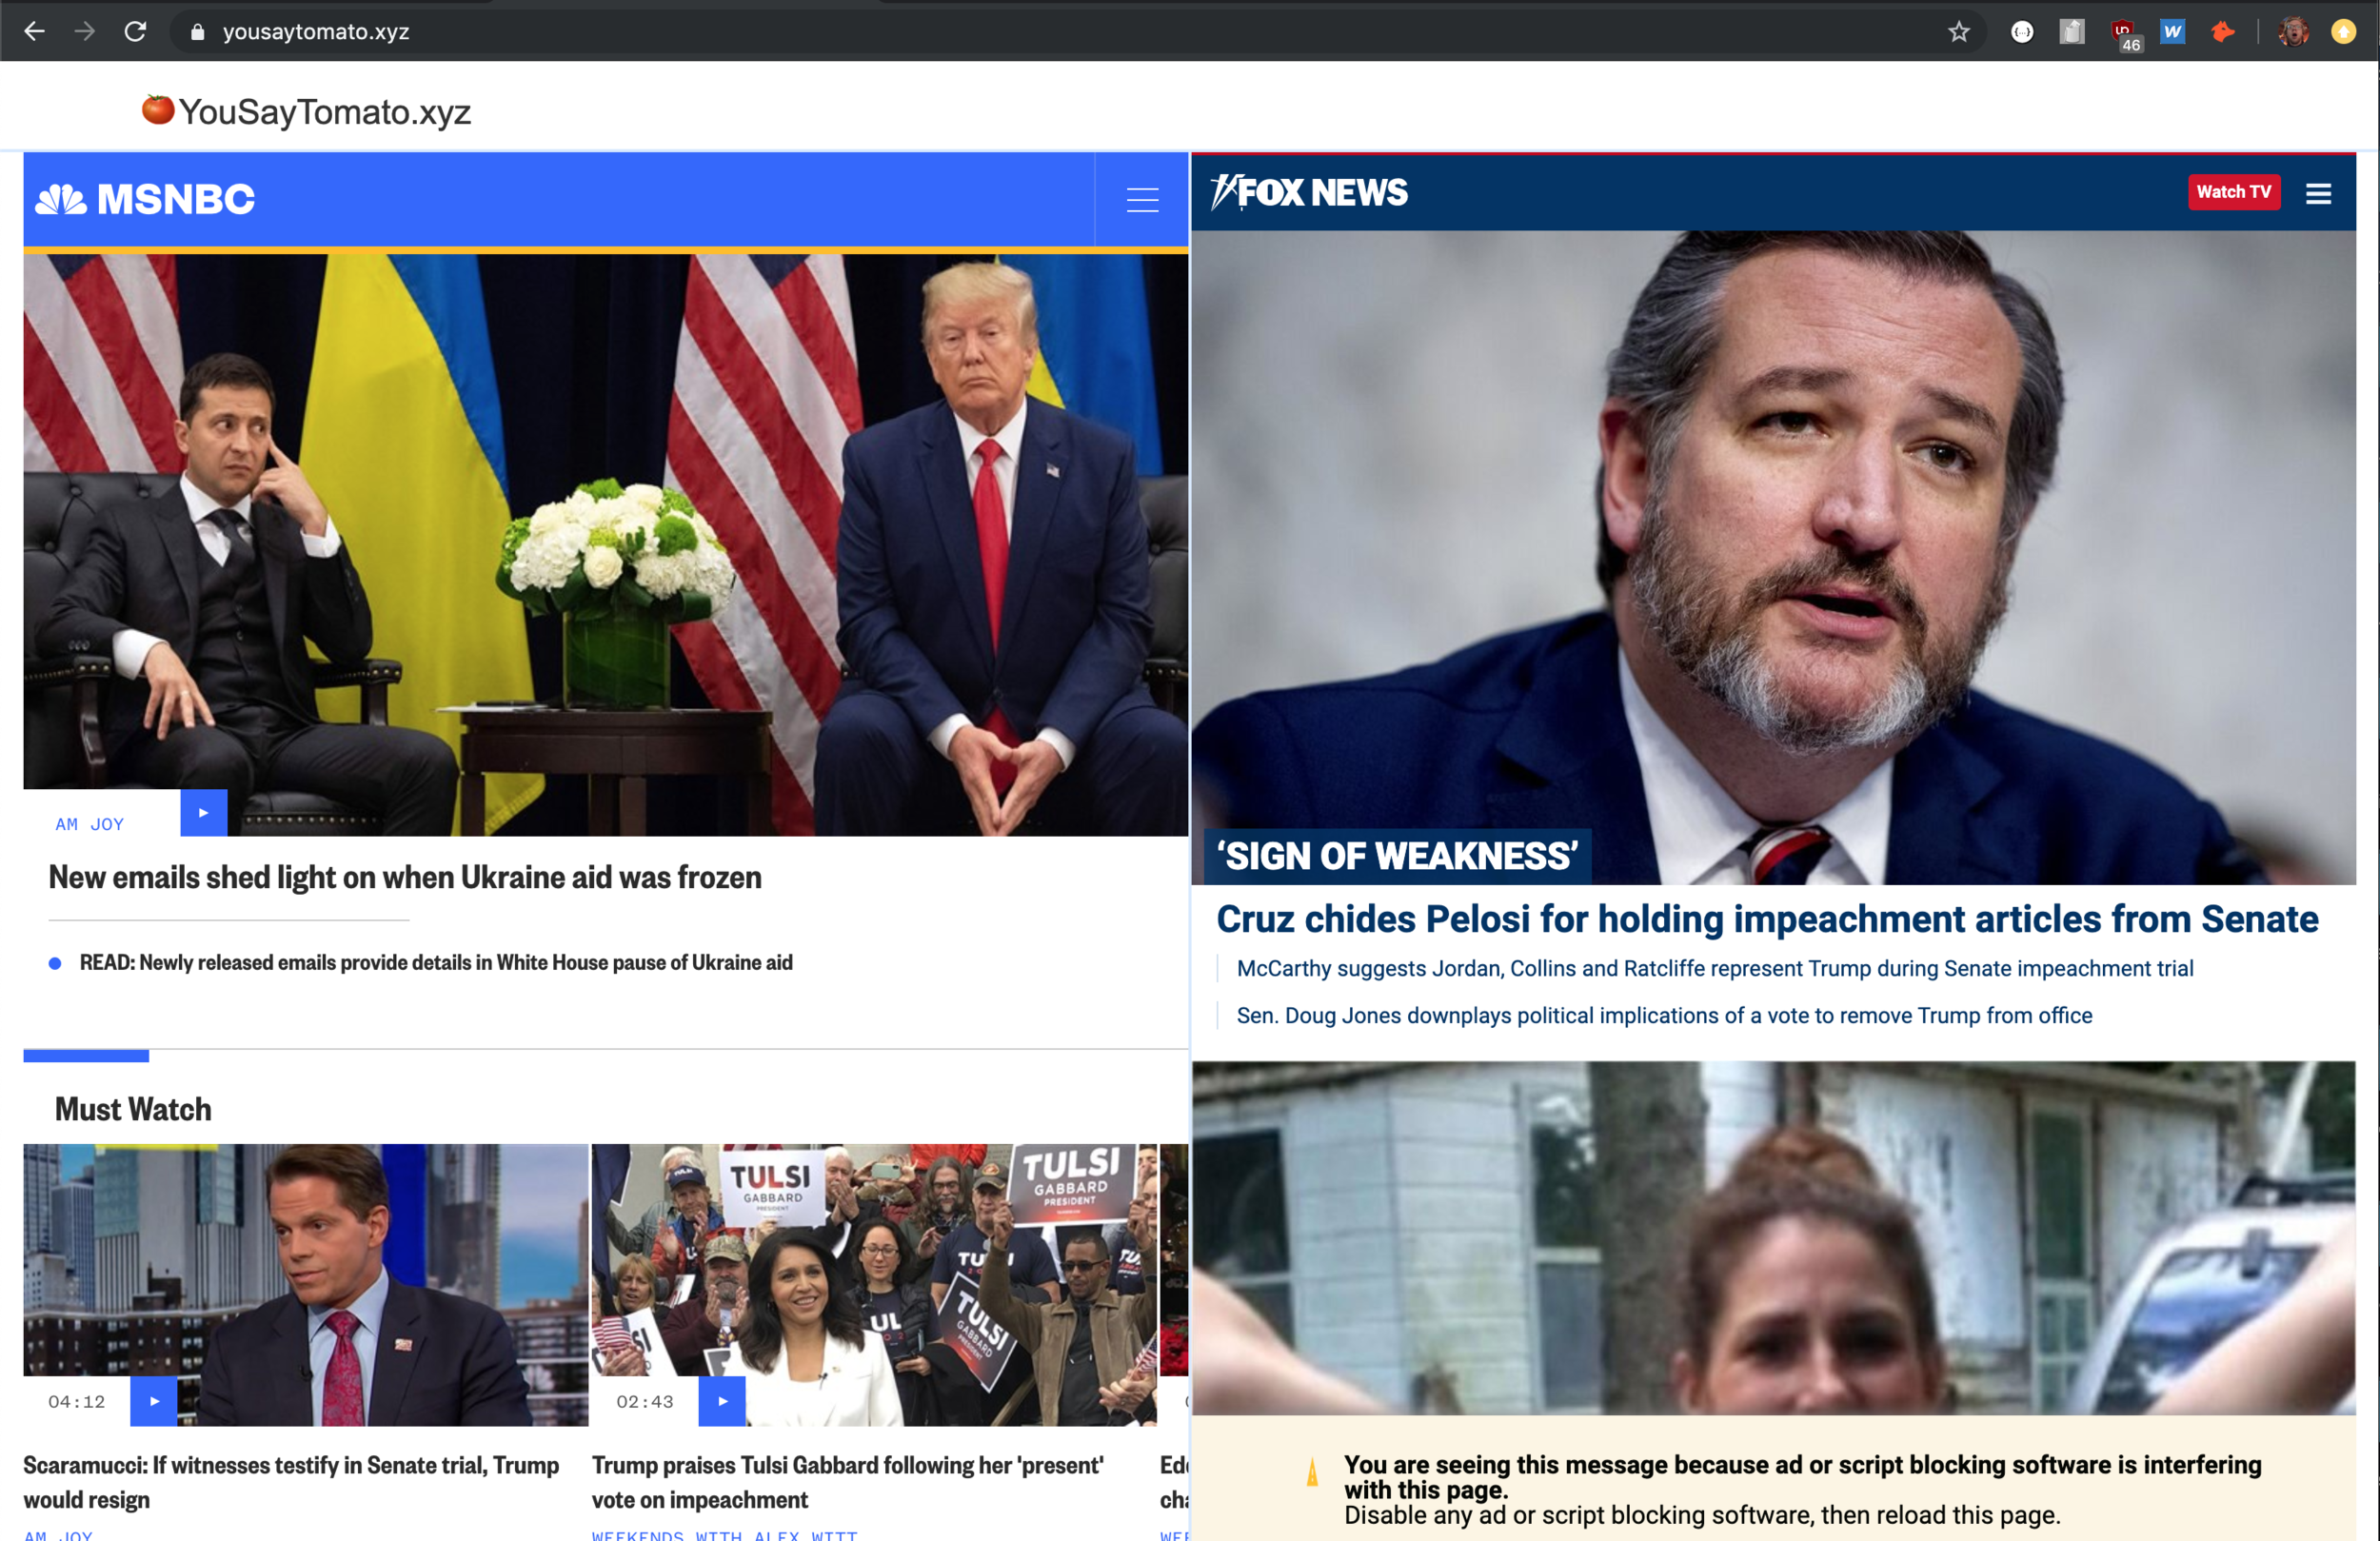Click the Webflow extension icon
The width and height of the screenshot is (2380, 1541).
(2172, 32)
